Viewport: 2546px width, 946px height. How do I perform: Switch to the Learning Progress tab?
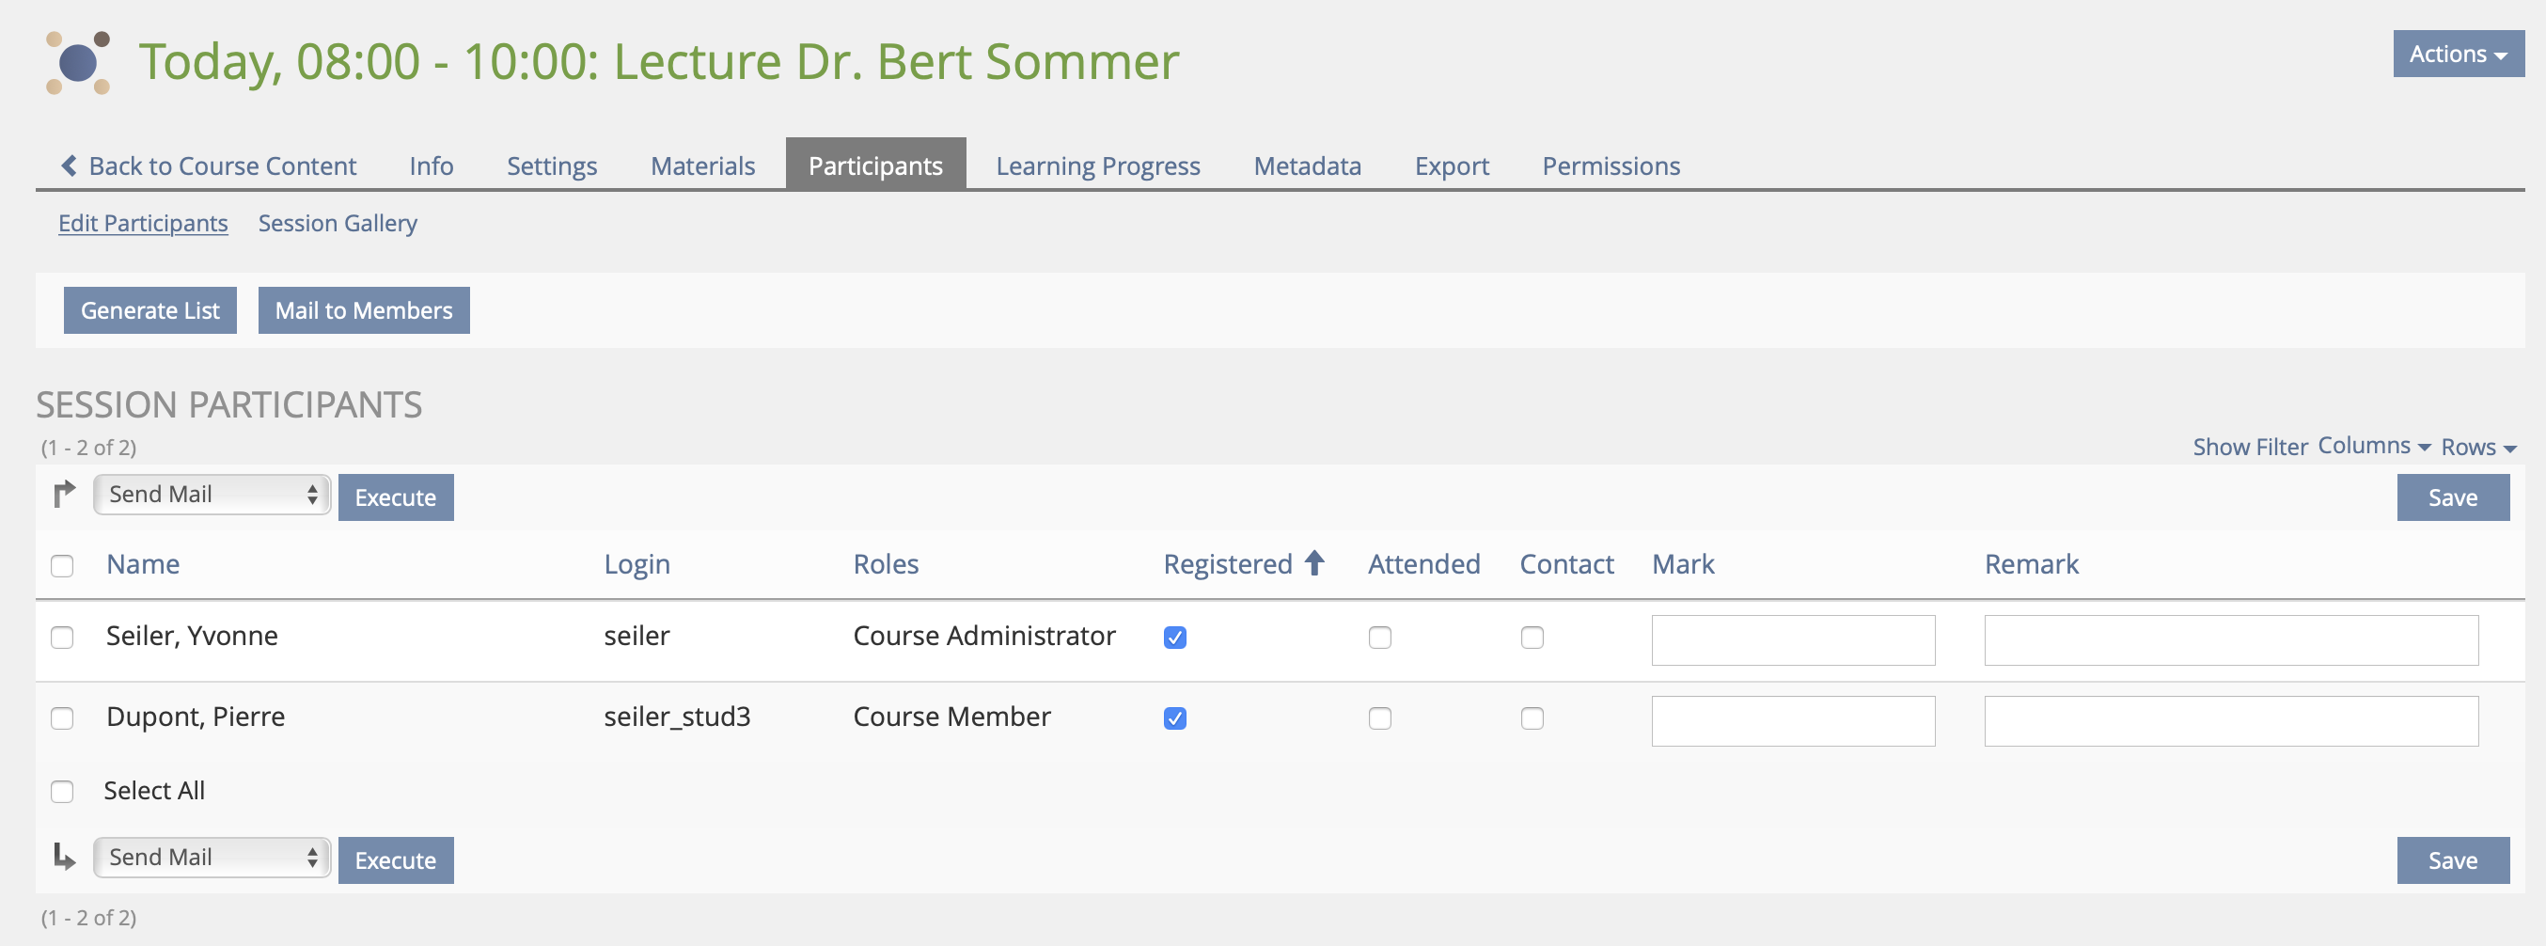pos(1097,166)
